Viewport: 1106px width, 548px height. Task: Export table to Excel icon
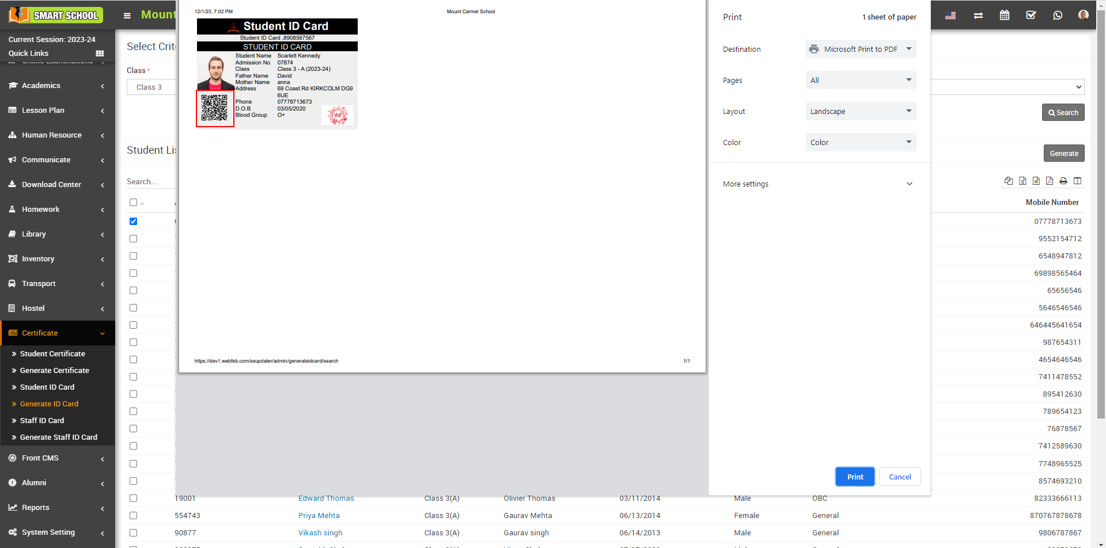click(x=1022, y=181)
